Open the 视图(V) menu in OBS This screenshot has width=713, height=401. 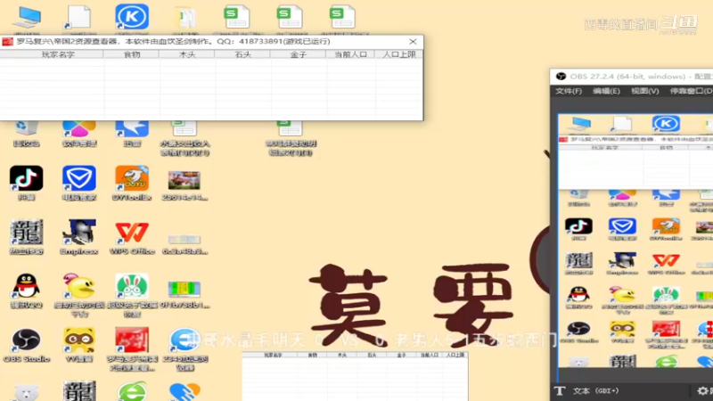click(x=644, y=92)
